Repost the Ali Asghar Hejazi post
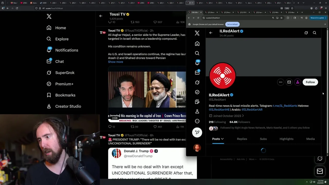329x185 pixels. click(134, 127)
